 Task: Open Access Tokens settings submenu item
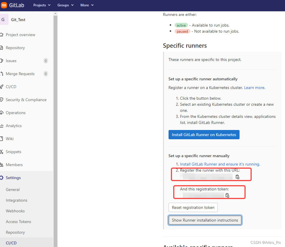(18, 222)
